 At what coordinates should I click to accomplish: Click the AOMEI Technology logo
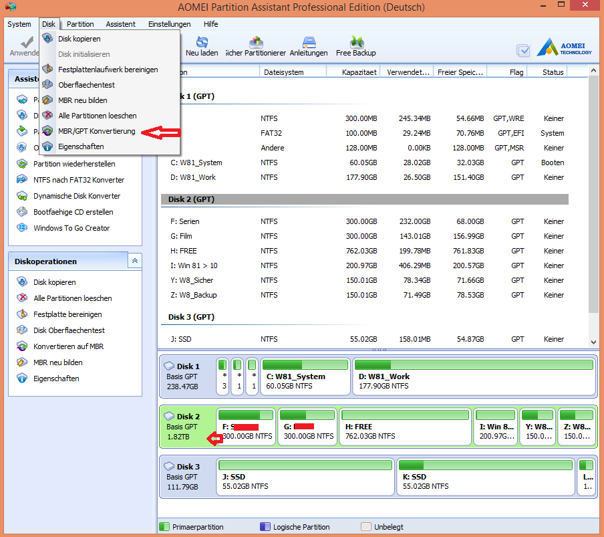coord(565,47)
